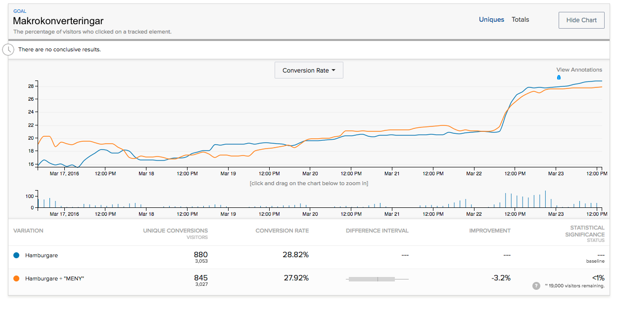617x316 pixels.
Task: Select the Hamburgare + "MENY" variation name
Action: pyautogui.click(x=55, y=278)
